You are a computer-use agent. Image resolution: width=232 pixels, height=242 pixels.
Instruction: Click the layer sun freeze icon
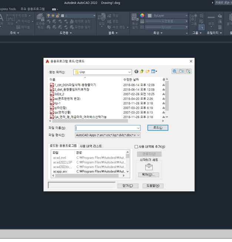point(53,16)
